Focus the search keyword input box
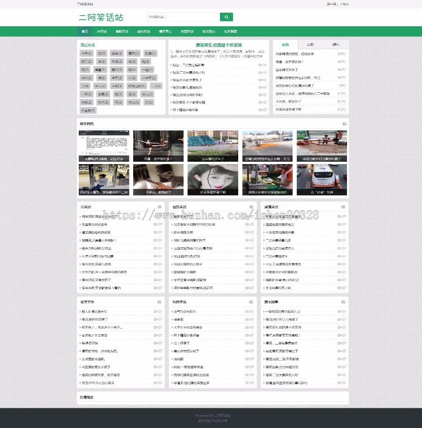Viewport: 422px width, 428px height. pyautogui.click(x=183, y=17)
